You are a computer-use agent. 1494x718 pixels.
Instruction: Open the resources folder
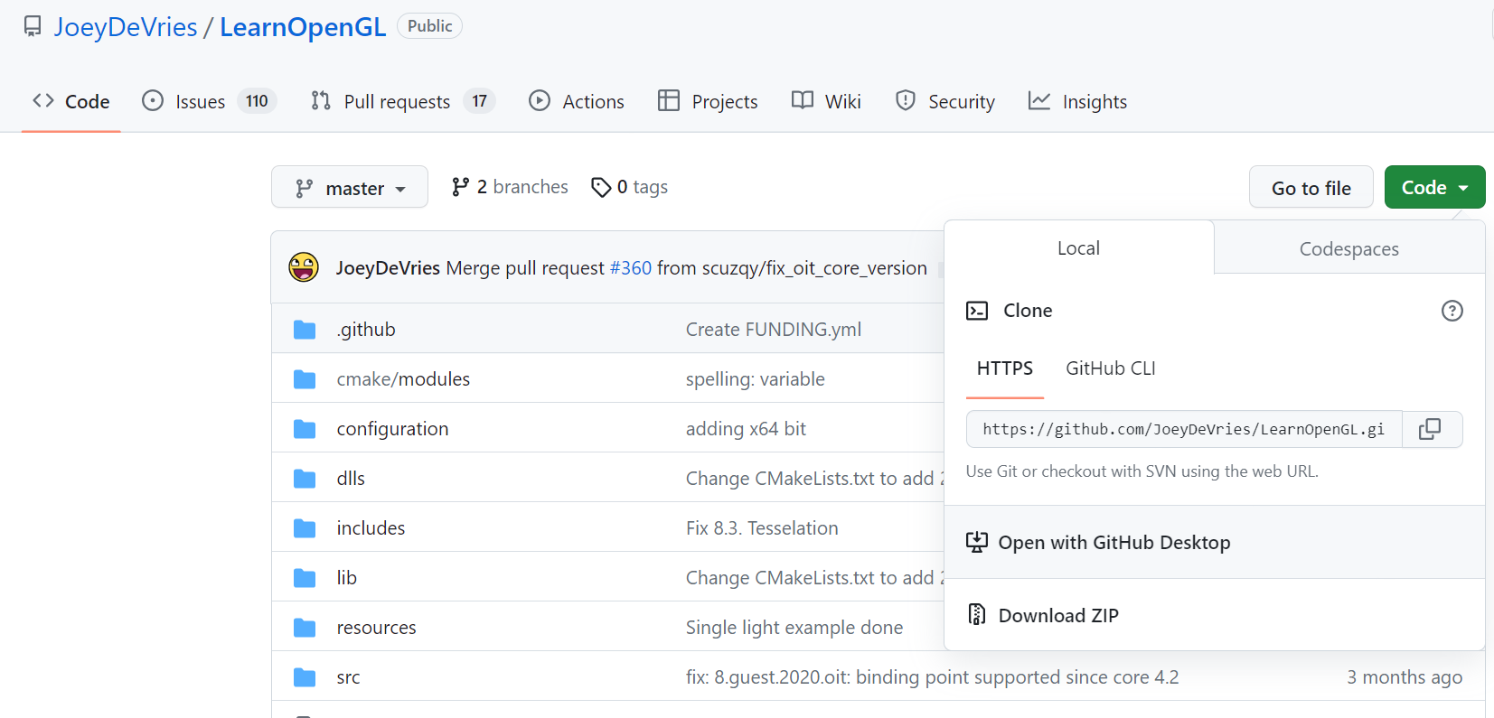[x=376, y=628]
